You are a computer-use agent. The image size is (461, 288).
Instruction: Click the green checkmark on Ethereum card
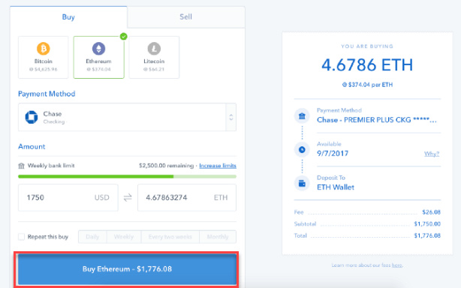coord(124,37)
